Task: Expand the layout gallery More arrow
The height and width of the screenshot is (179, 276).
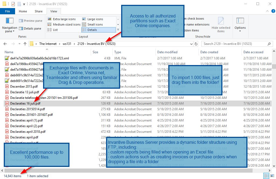Action: (x=118, y=30)
